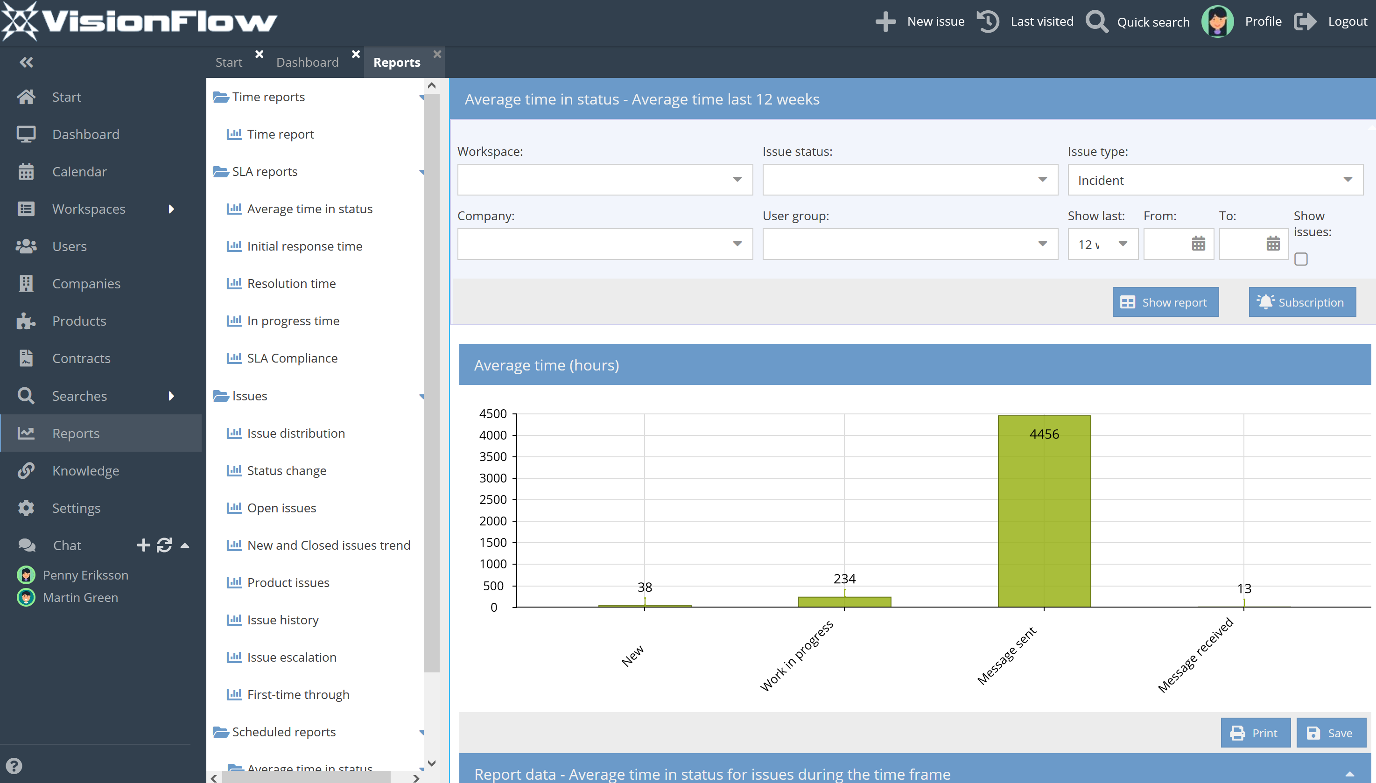Viewport: 1376px width, 783px height.
Task: Click the Subscription button
Action: [x=1302, y=302]
